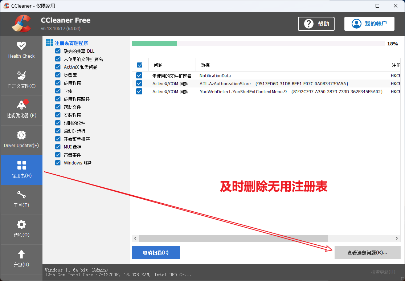Open 帮助 button
The height and width of the screenshot is (281, 405).
[x=316, y=24]
